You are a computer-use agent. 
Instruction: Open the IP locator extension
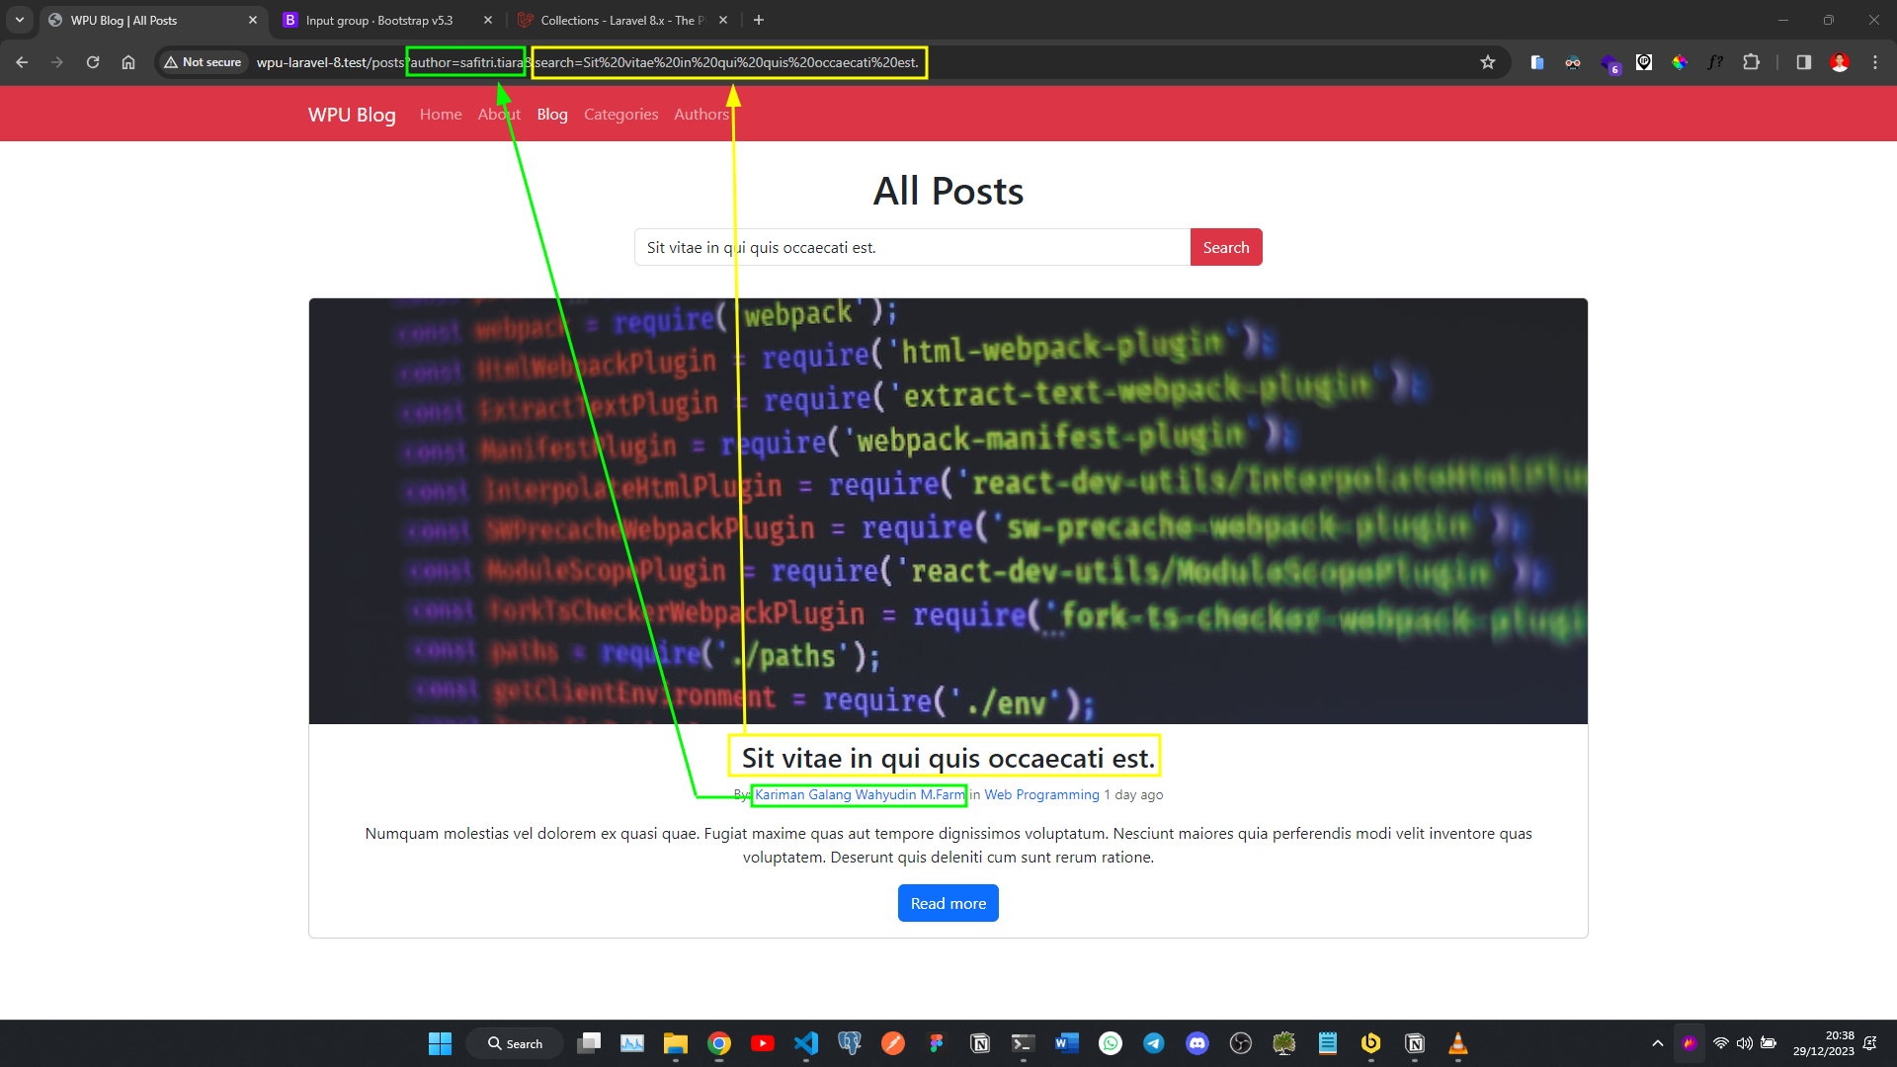click(1644, 62)
